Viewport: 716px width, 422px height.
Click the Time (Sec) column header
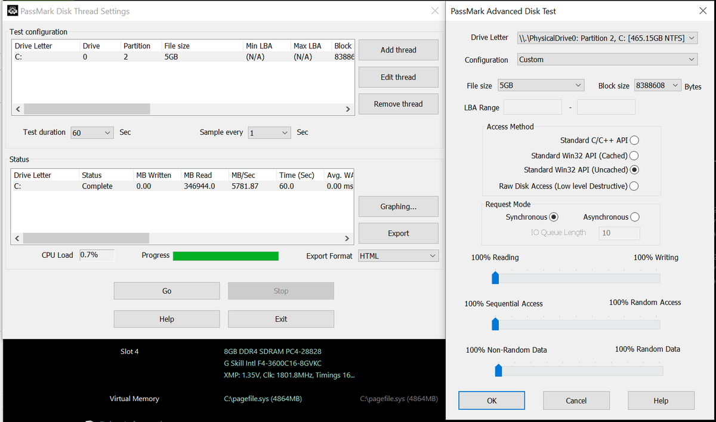(x=301, y=175)
